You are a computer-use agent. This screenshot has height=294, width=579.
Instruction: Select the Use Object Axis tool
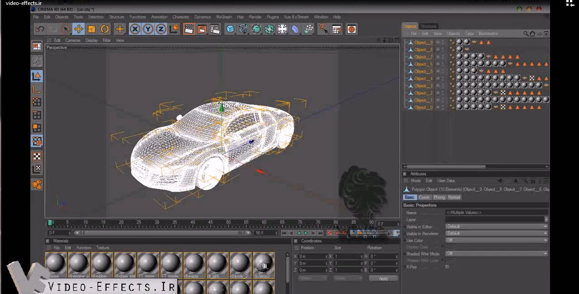pyautogui.click(x=37, y=89)
